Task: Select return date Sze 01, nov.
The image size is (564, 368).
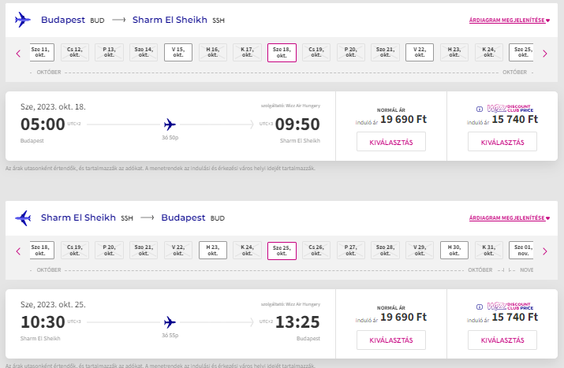Action: [x=521, y=250]
